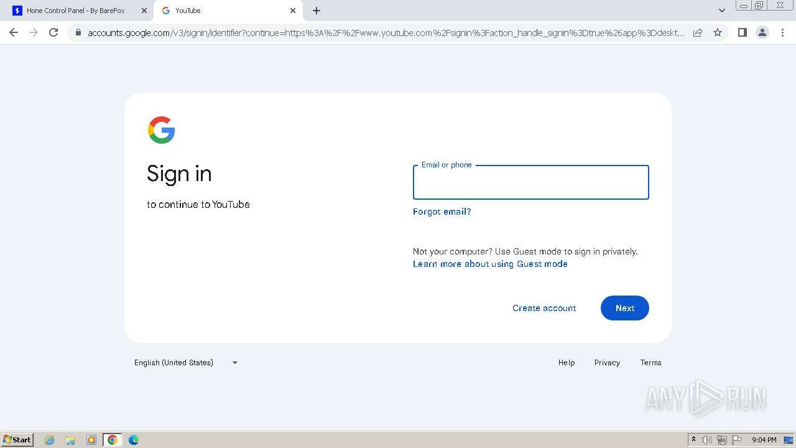Click the browser forward arrow
Screen dimensions: 796x448
coord(34,32)
